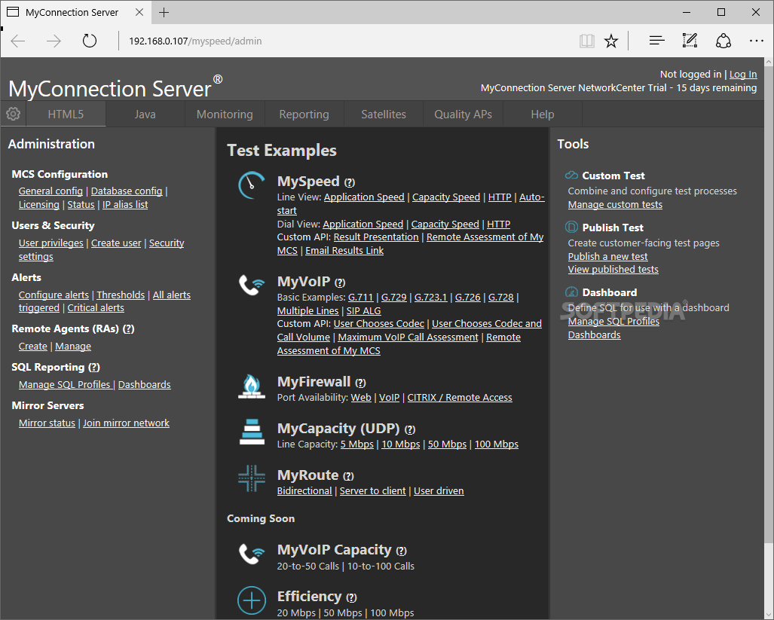Add this page to favorites star
The width and height of the screenshot is (774, 620).
click(x=611, y=41)
